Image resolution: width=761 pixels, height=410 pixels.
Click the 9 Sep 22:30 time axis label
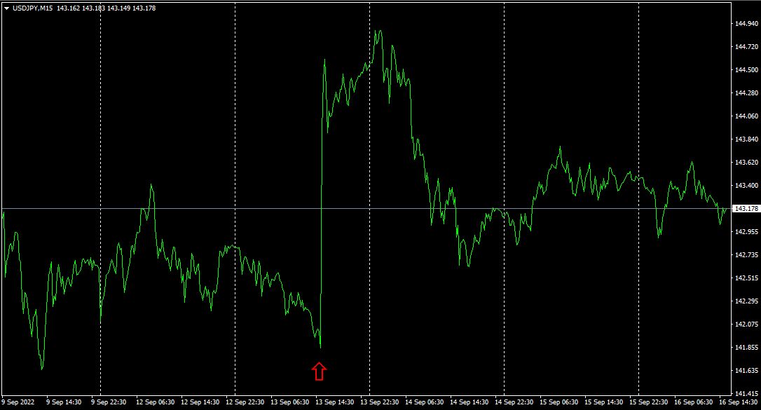(109, 402)
